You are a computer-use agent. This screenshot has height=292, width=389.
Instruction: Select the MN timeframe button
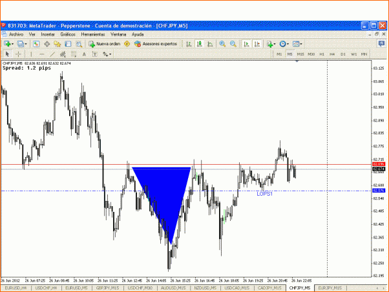364,54
